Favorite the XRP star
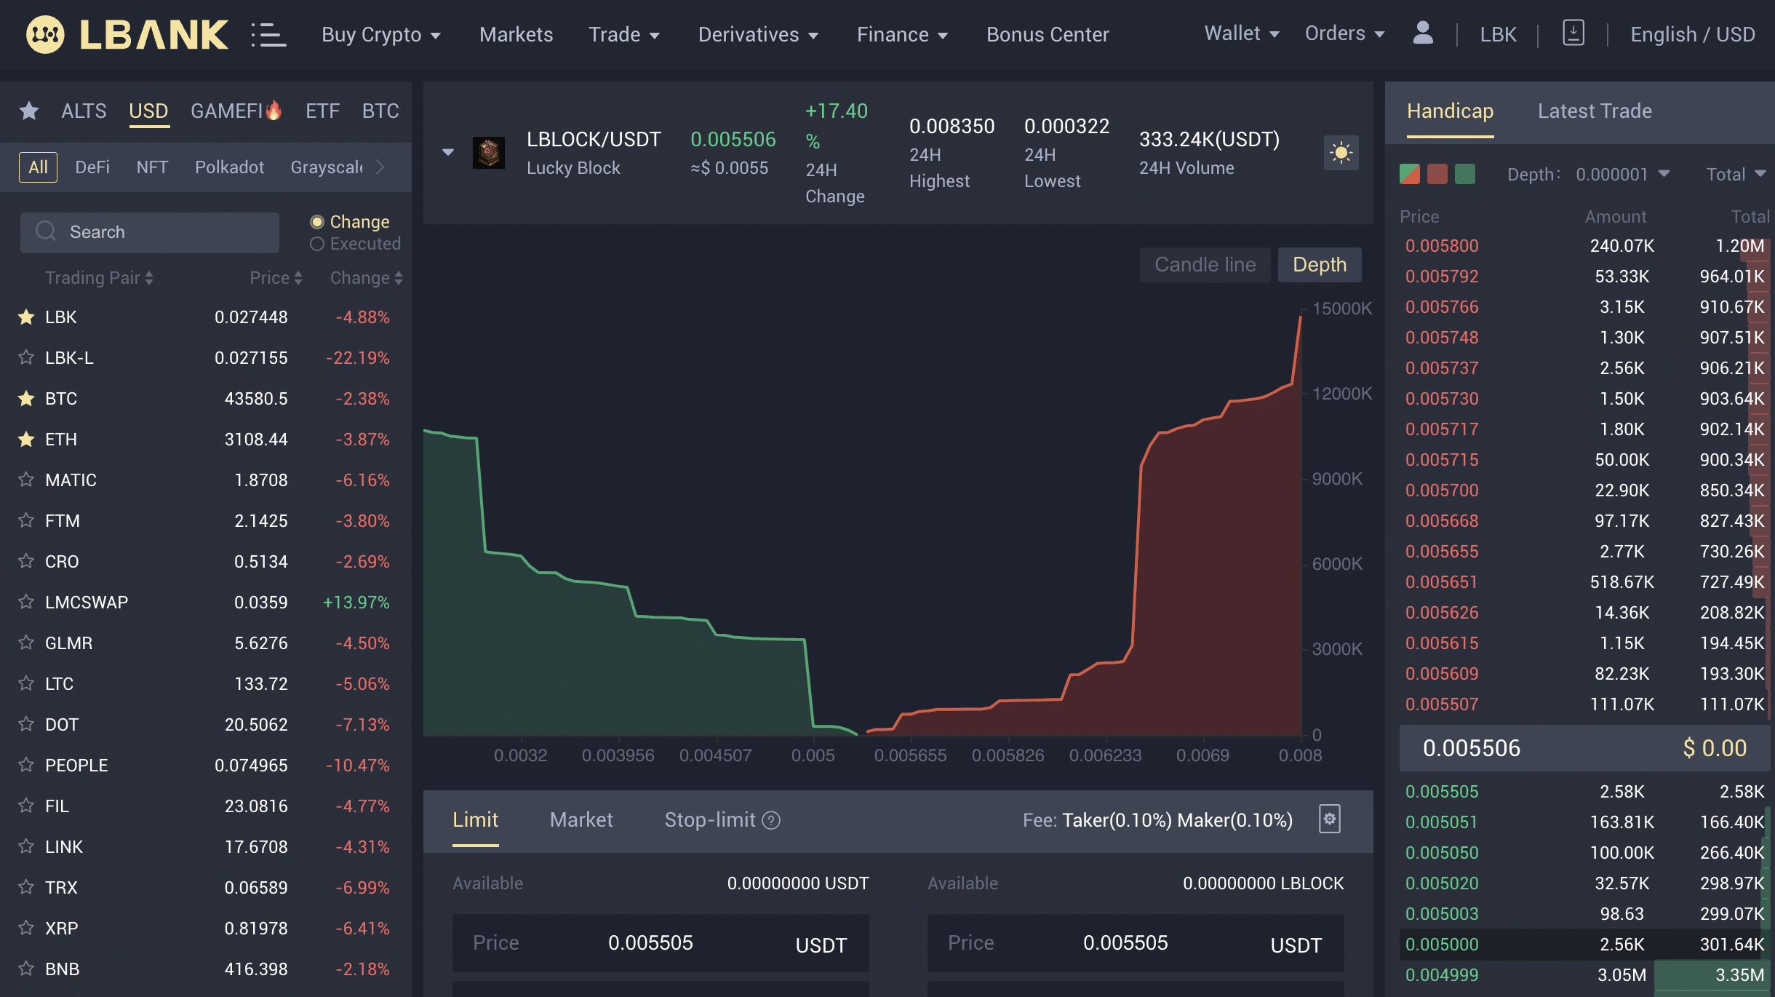This screenshot has width=1775, height=997. click(26, 928)
